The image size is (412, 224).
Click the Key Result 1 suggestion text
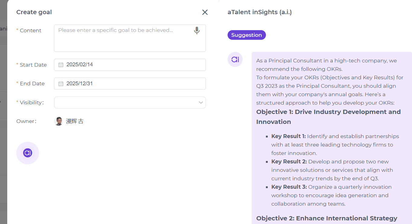pyautogui.click(x=335, y=145)
